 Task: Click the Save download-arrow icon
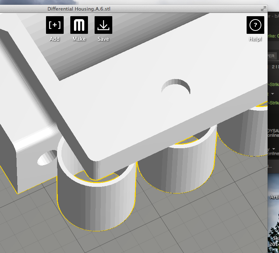tap(103, 25)
